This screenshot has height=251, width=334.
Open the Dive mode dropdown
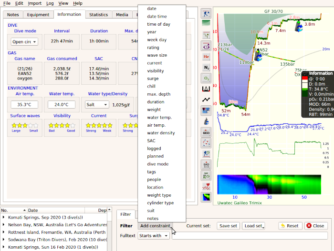click(24, 41)
